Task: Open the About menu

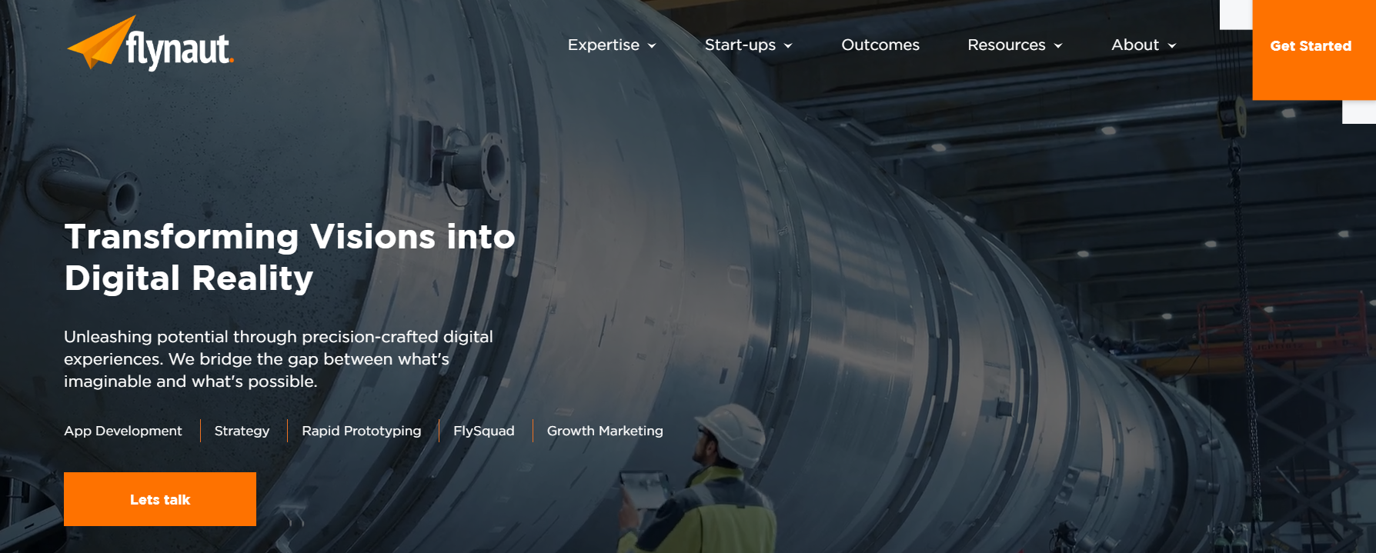Action: [1135, 45]
